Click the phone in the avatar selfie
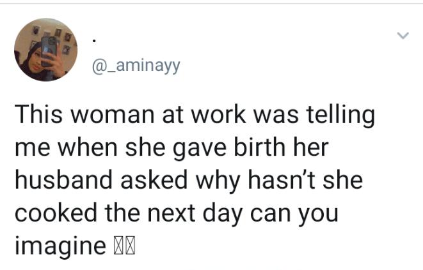This screenshot has height=270, width=423. coord(49,51)
